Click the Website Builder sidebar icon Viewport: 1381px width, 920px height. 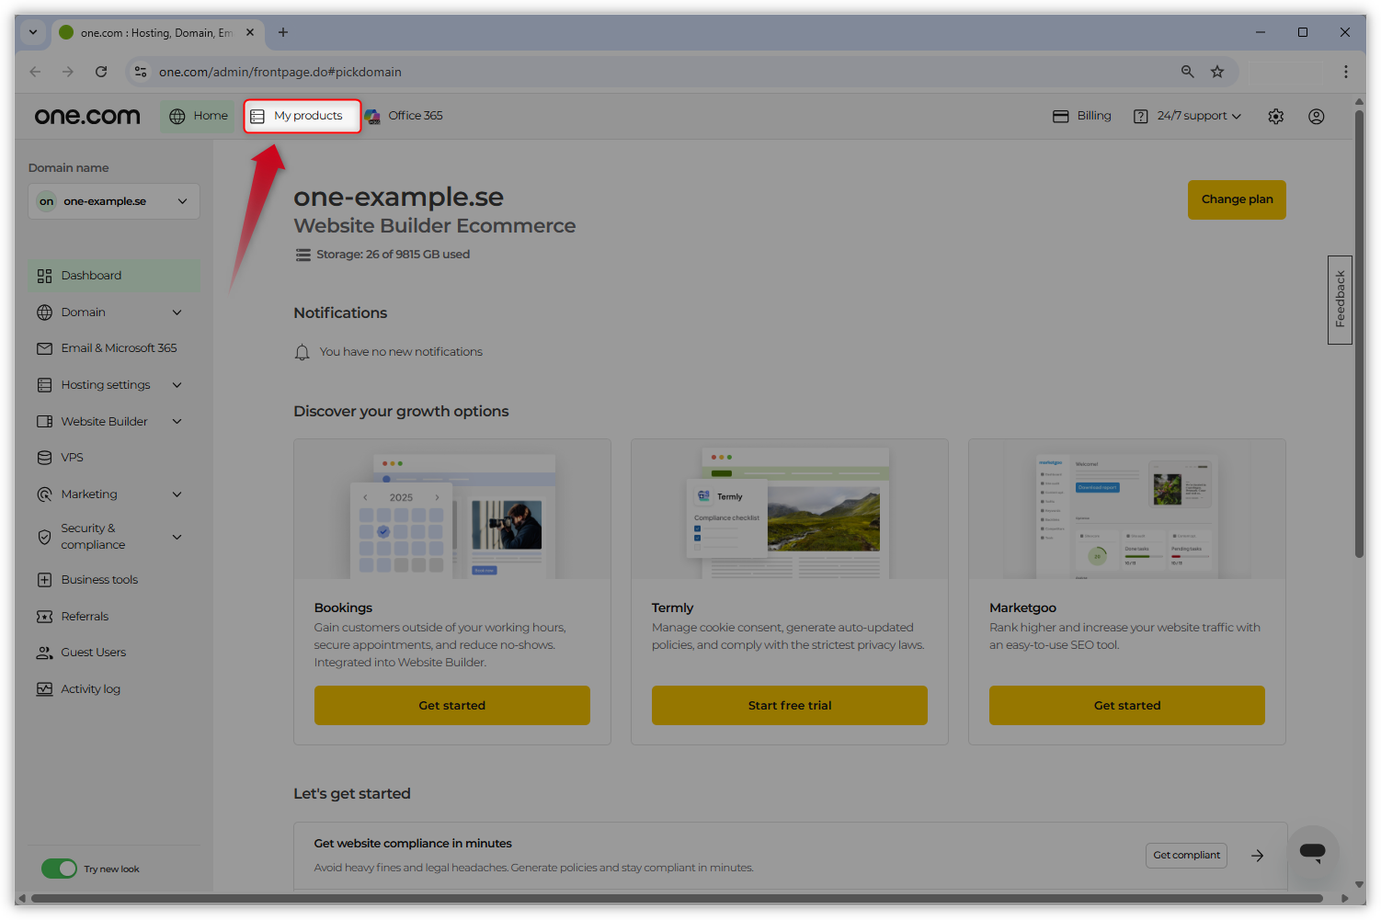(x=44, y=422)
